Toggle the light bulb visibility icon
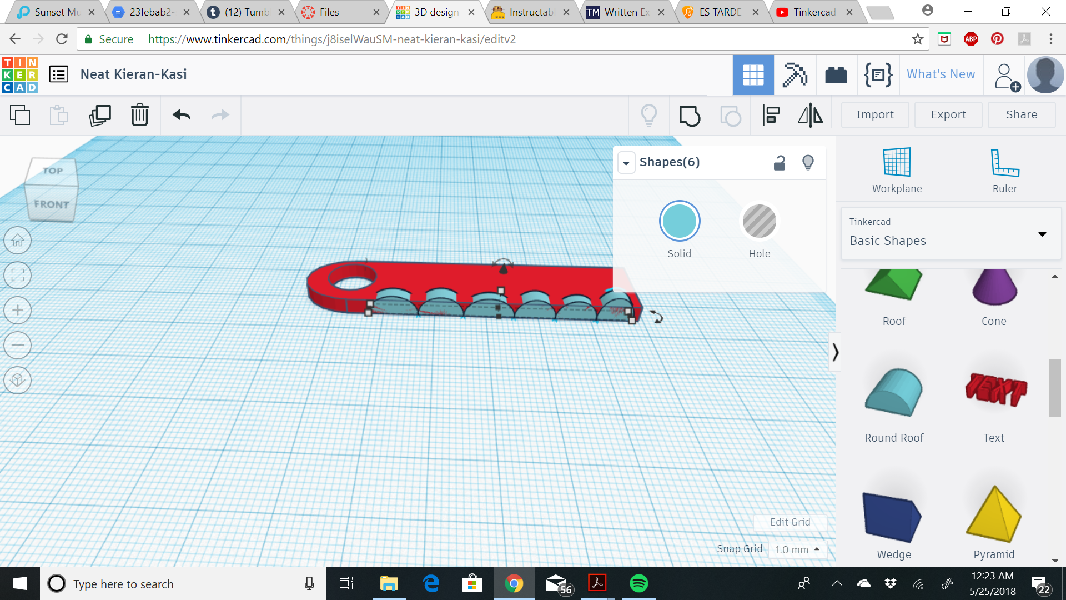Screen dimensions: 1066x600 808,163
